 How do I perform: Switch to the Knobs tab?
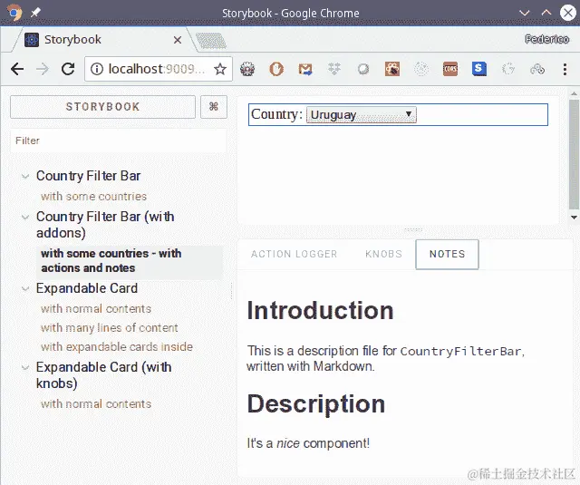[383, 254]
